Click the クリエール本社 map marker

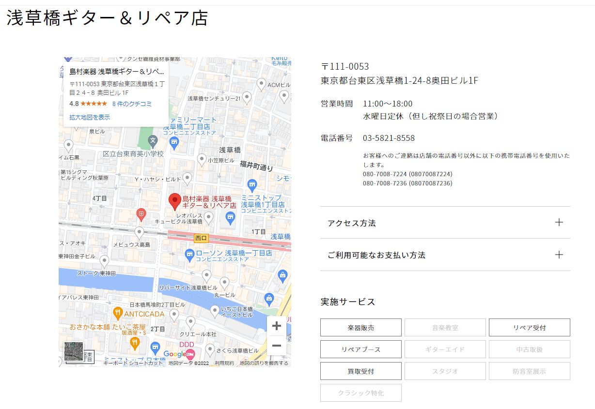pyautogui.click(x=191, y=322)
